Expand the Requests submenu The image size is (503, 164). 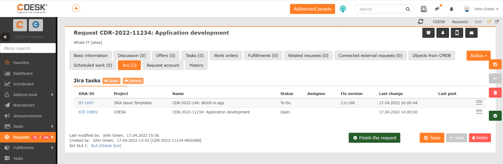tap(52, 137)
